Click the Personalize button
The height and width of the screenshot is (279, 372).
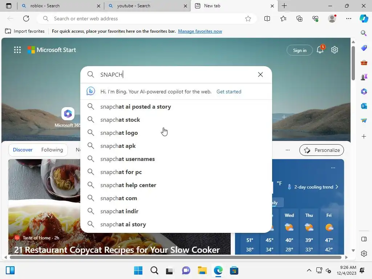(322, 150)
